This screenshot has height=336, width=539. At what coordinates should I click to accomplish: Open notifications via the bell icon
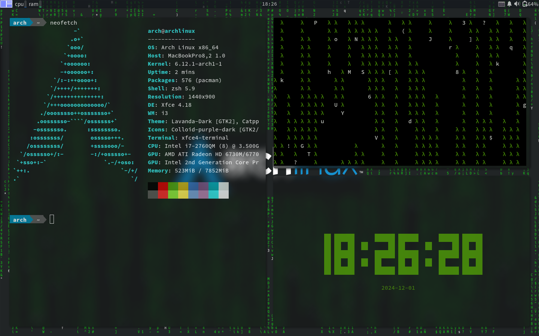point(509,4)
